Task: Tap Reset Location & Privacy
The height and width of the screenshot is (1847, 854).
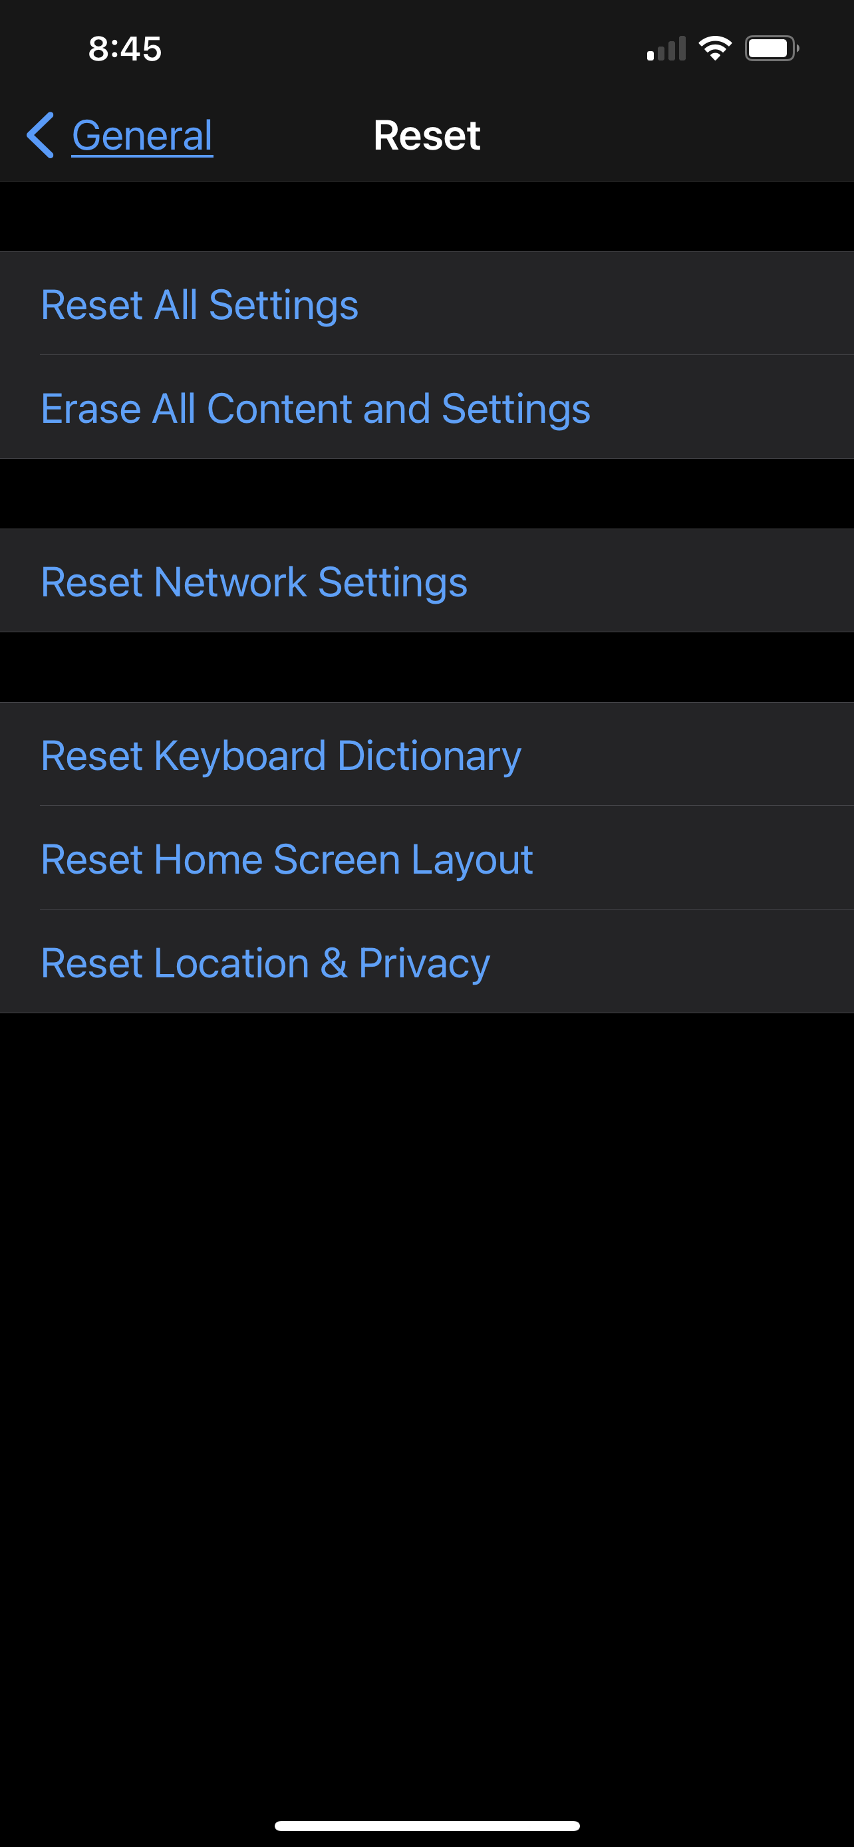Action: tap(265, 962)
